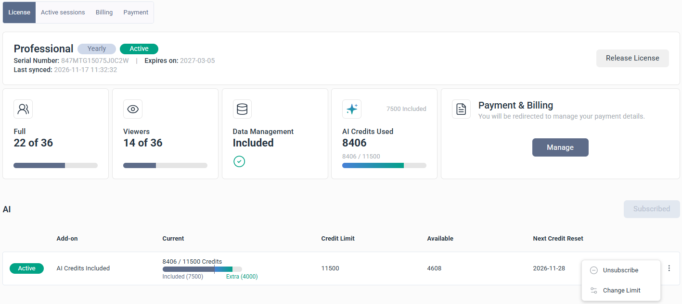
Task: Click the Yearly plan badge
Action: click(x=97, y=49)
